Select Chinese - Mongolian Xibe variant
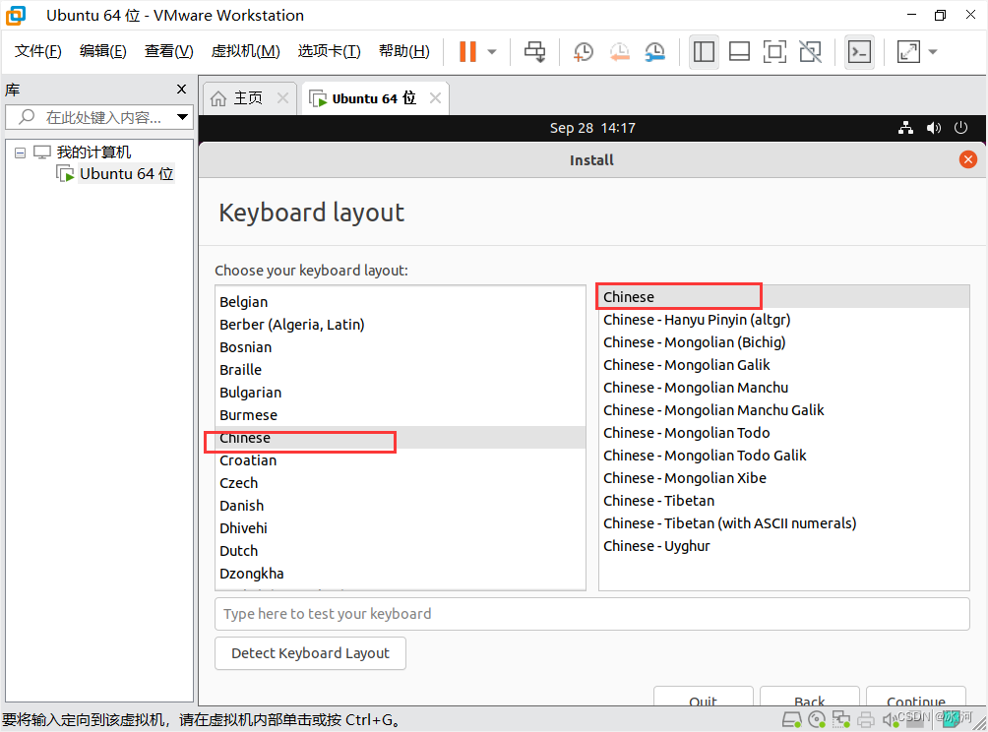Image resolution: width=988 pixels, height=732 pixels. (784, 478)
